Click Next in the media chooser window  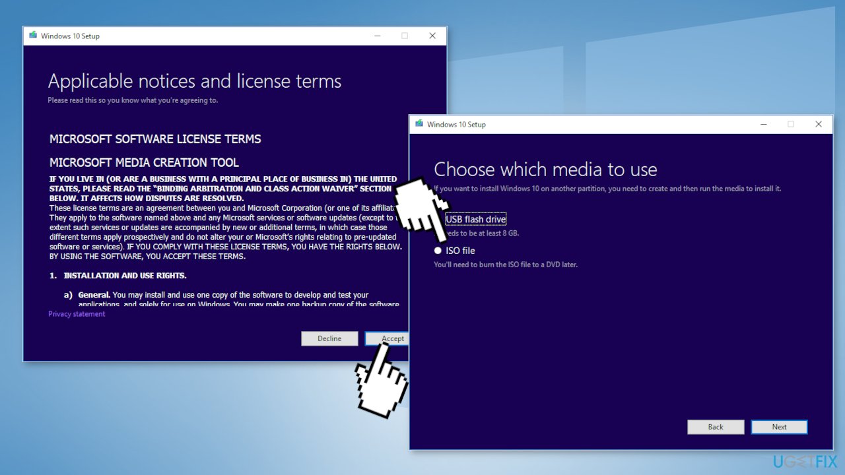click(x=779, y=427)
